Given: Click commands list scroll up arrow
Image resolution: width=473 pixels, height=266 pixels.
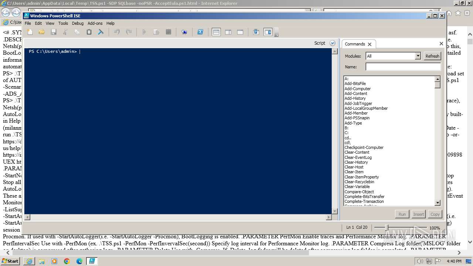Looking at the screenshot, I should click(x=438, y=79).
